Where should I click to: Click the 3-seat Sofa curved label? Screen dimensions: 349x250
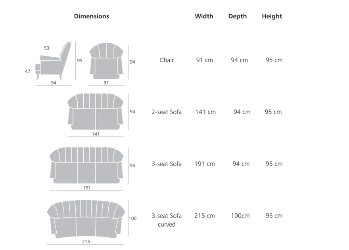pos(167,220)
